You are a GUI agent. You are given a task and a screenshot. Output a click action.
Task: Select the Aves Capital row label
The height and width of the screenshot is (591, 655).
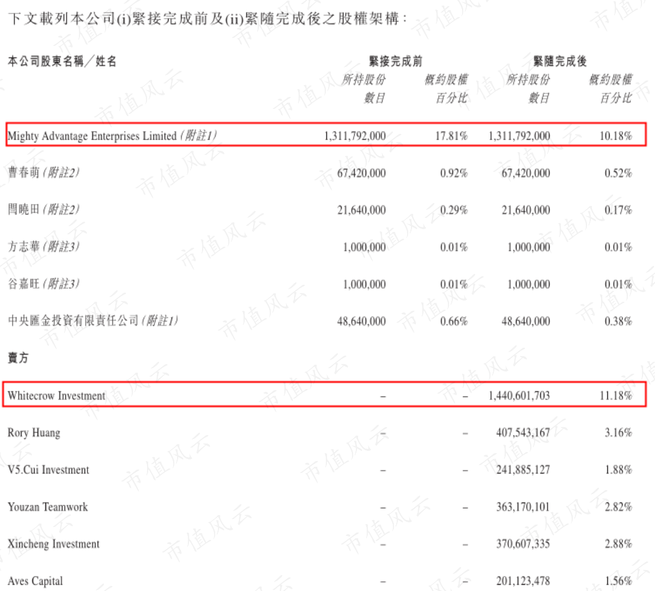click(x=35, y=581)
